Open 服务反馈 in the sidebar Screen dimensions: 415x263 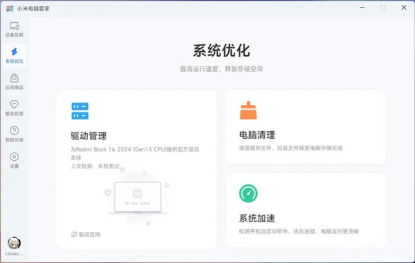point(15,108)
